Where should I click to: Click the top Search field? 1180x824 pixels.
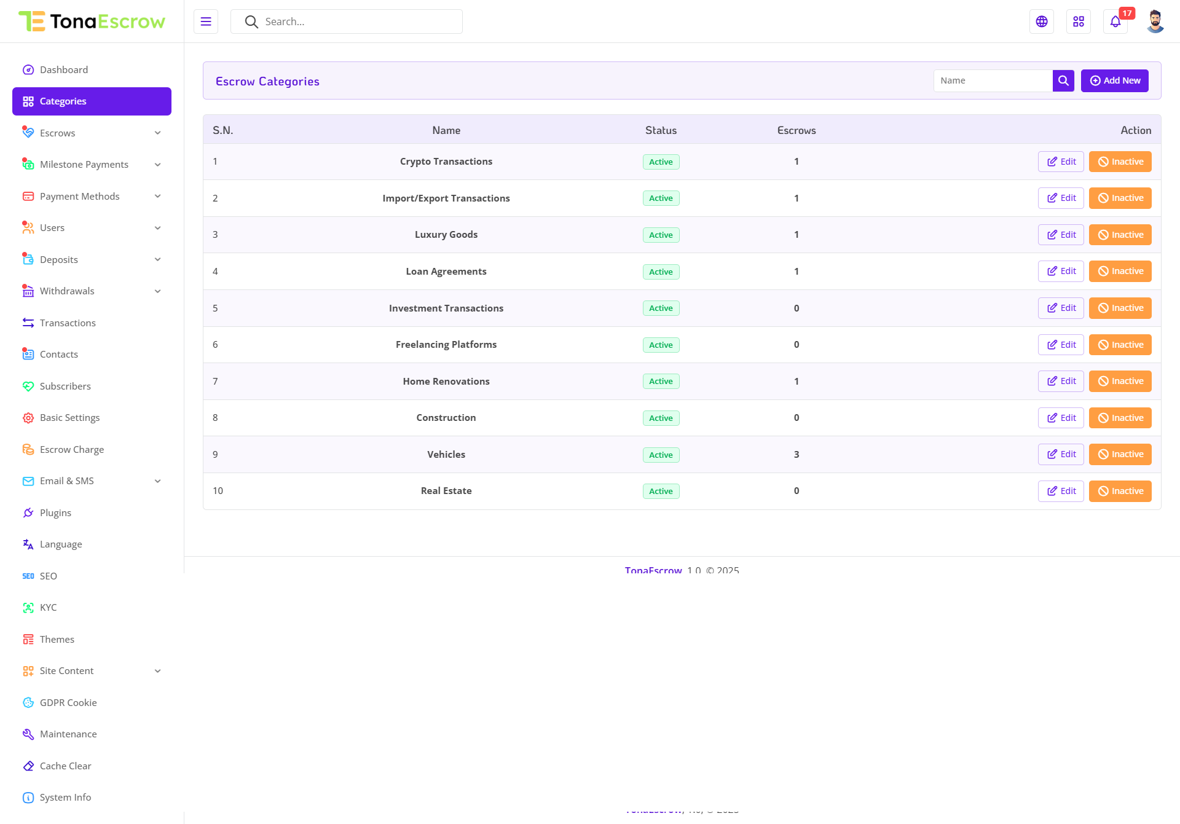tap(356, 22)
